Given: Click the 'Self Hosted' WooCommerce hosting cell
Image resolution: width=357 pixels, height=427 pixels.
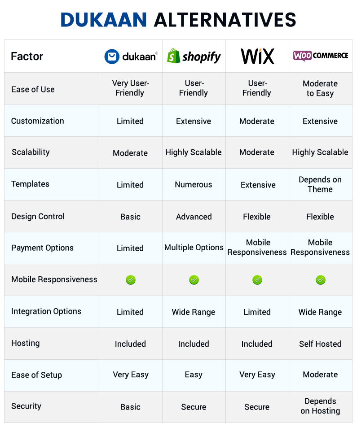Looking at the screenshot, I should [x=321, y=344].
